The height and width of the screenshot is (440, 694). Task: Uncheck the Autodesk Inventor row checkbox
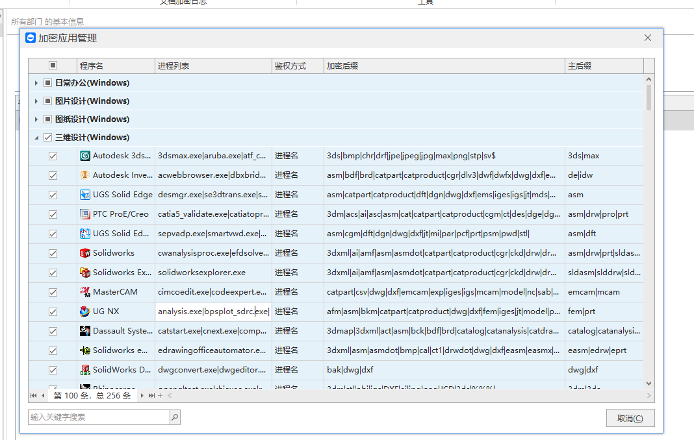point(53,175)
